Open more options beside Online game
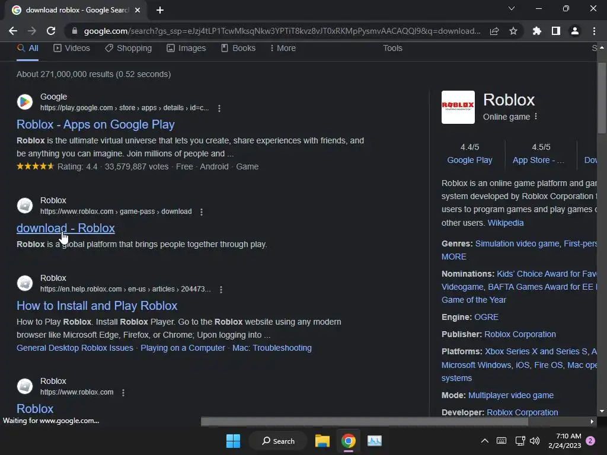Viewport: 607px width, 455px height. coord(536,117)
